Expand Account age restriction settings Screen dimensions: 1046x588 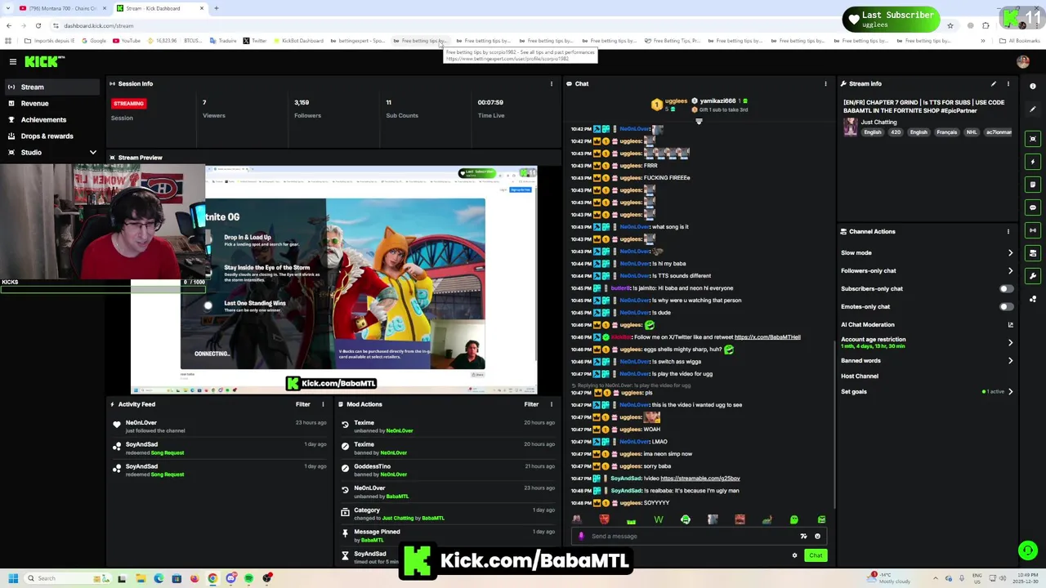coord(1010,342)
